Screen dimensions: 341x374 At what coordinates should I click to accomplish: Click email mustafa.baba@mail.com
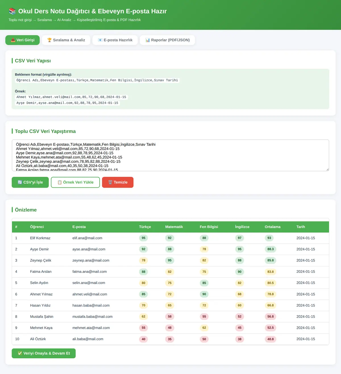click(92, 317)
